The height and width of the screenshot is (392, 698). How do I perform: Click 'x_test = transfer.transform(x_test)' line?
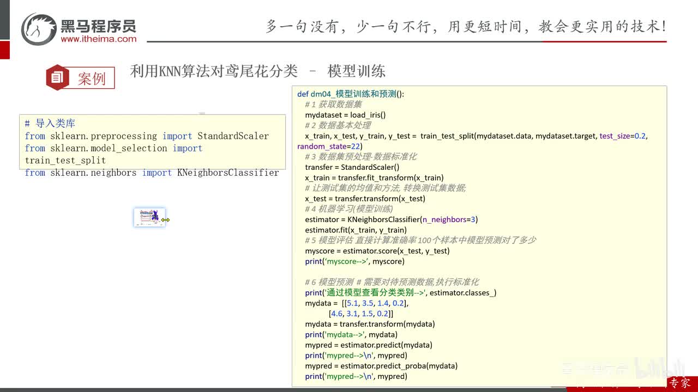(365, 199)
